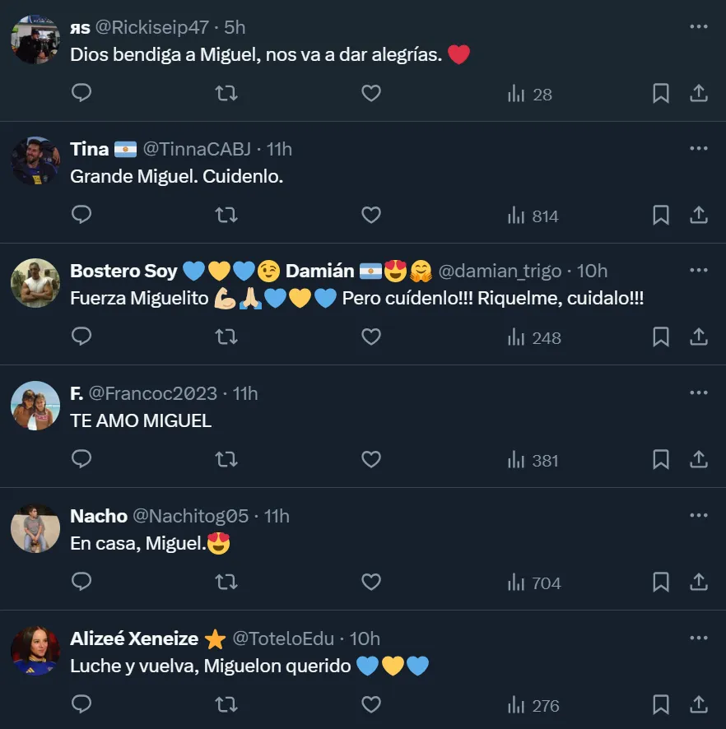The height and width of the screenshot is (729, 726).
Task: Repost the Alizeé Xeneize tweet
Action: click(x=226, y=704)
